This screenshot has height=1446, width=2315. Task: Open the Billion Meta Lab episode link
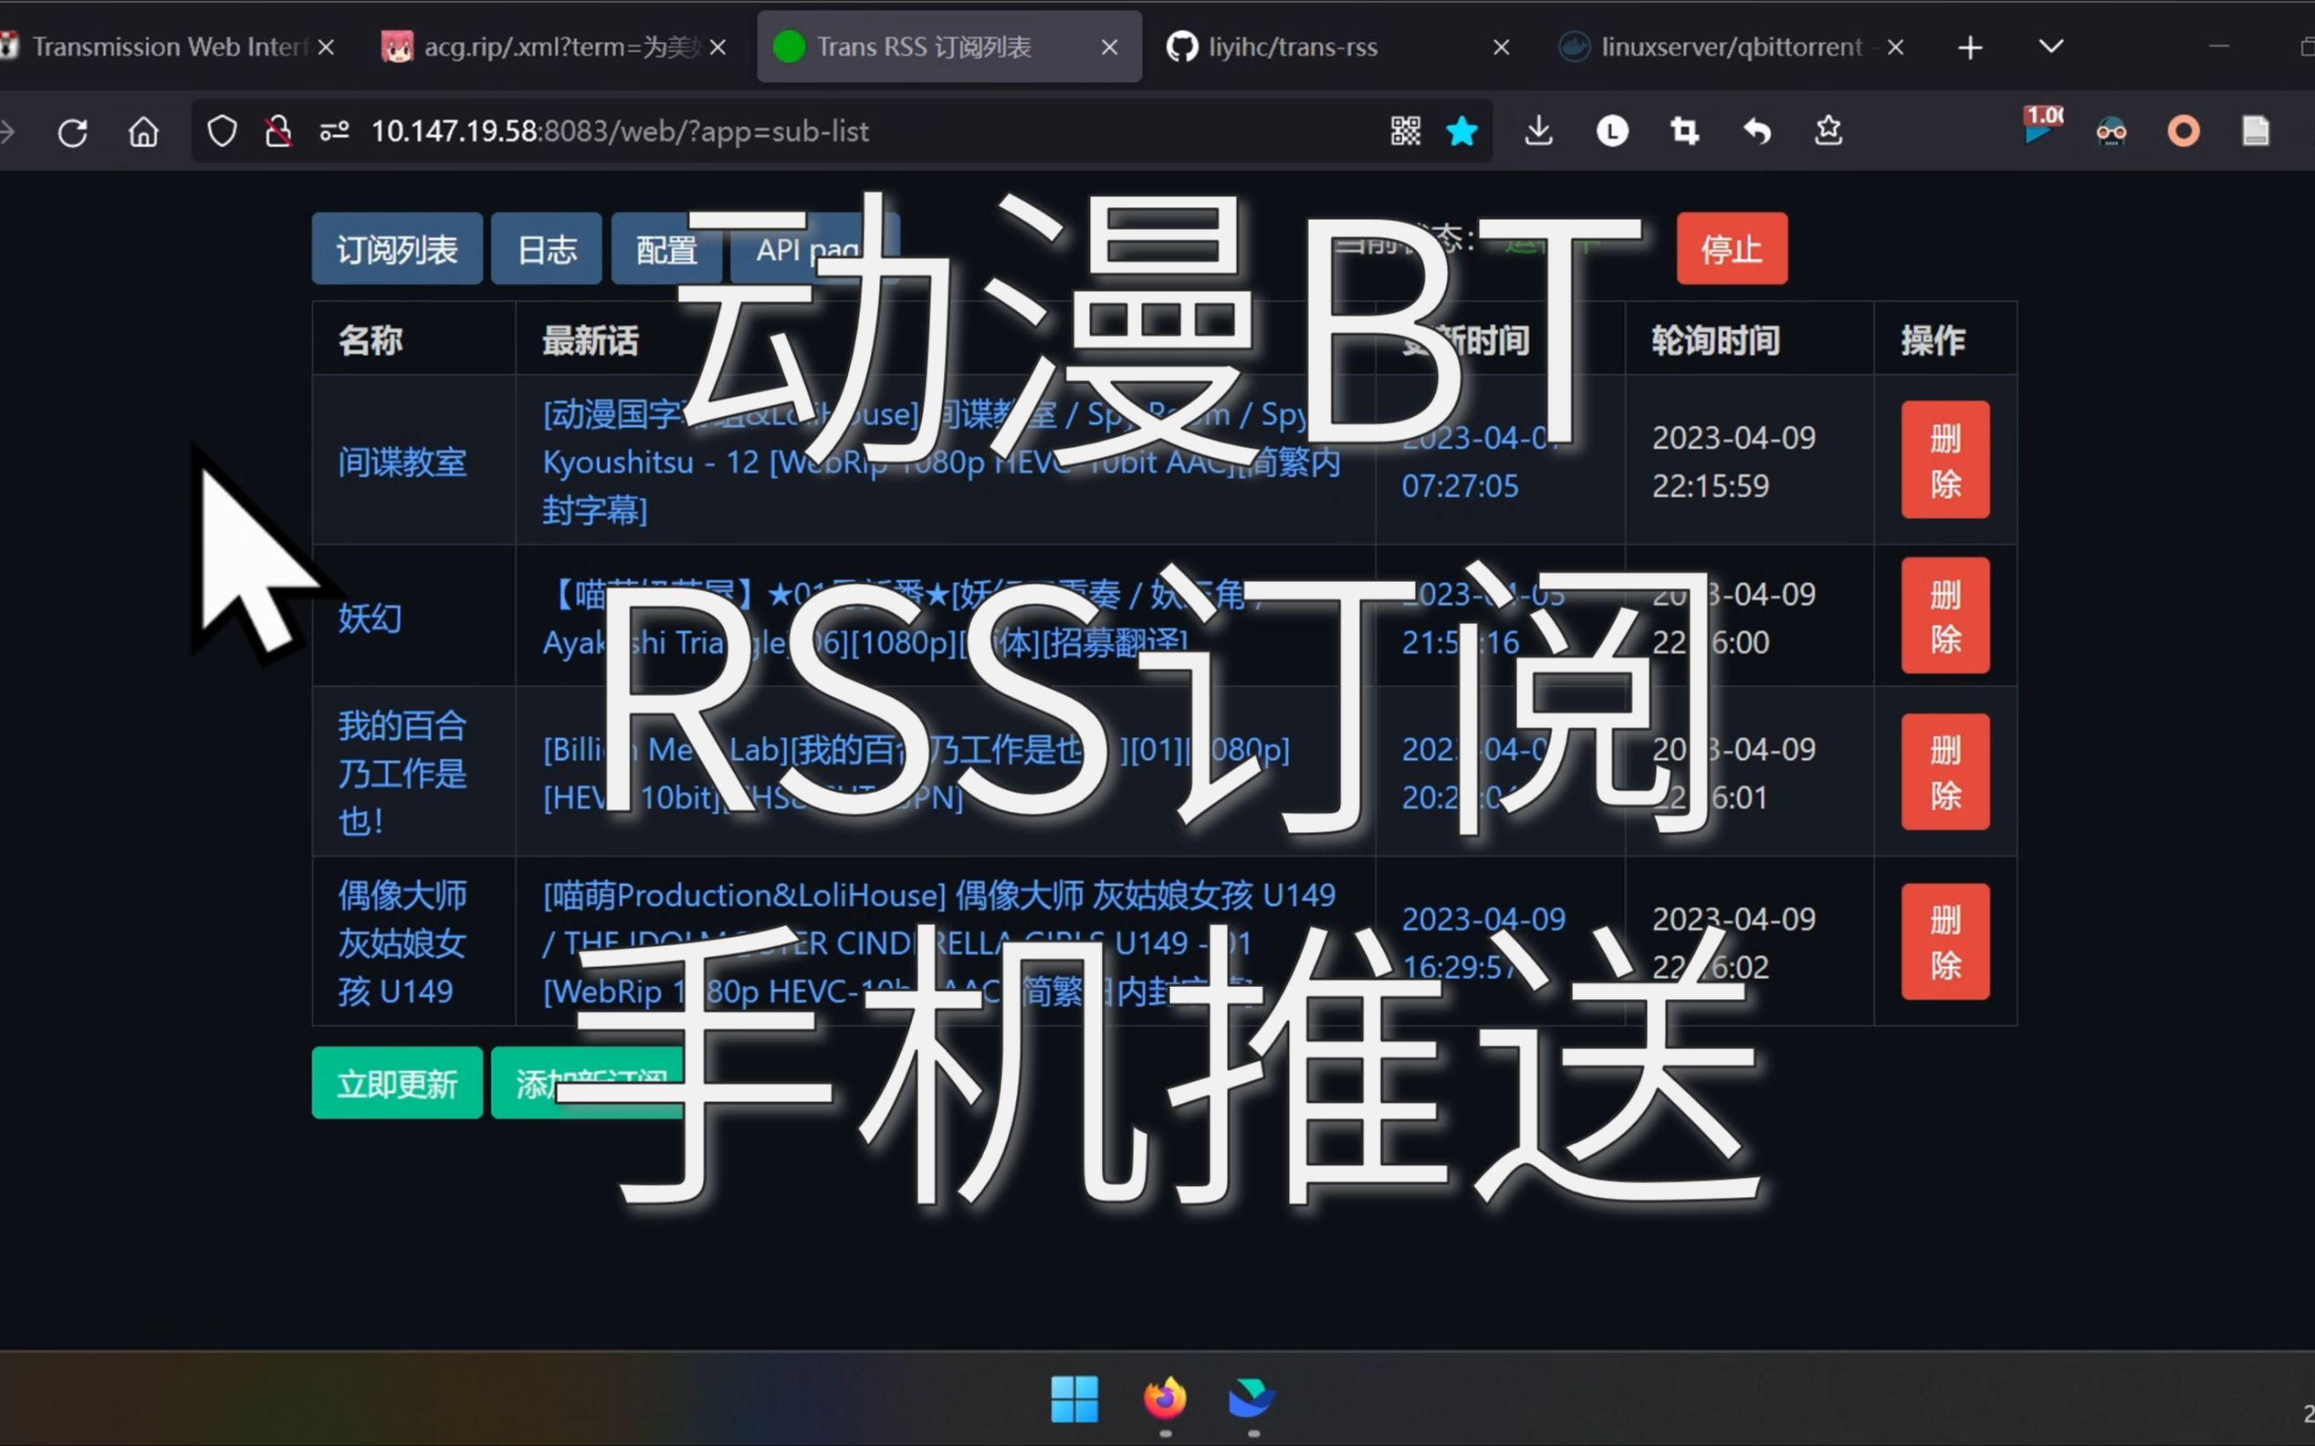pos(916,773)
